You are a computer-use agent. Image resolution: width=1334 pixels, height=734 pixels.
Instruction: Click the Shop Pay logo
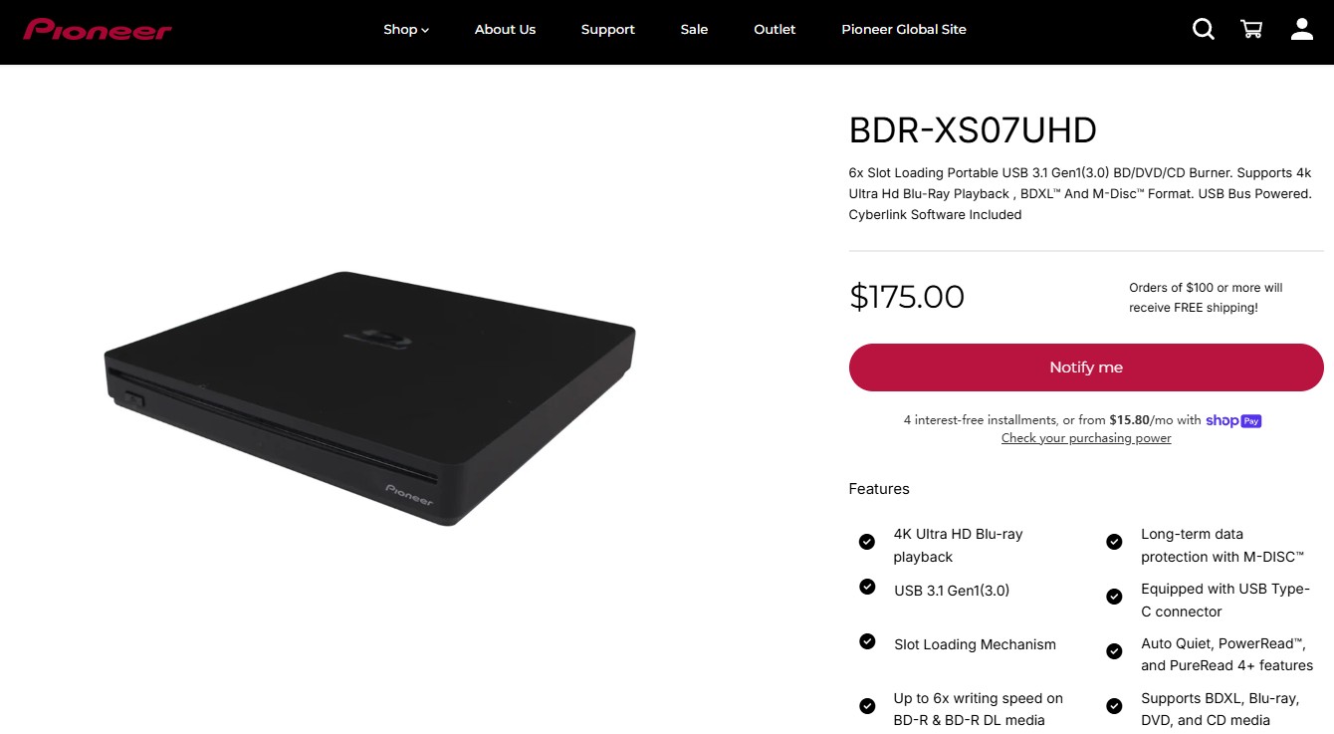[x=1233, y=420]
